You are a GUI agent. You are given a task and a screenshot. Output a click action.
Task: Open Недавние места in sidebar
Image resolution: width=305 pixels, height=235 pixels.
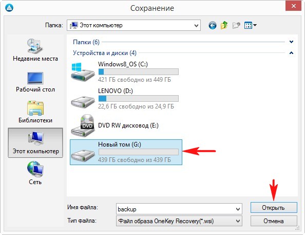[x=35, y=50]
